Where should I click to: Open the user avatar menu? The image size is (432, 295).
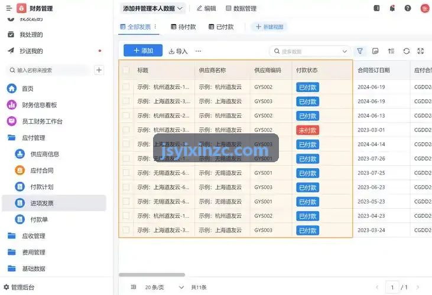tap(425, 8)
